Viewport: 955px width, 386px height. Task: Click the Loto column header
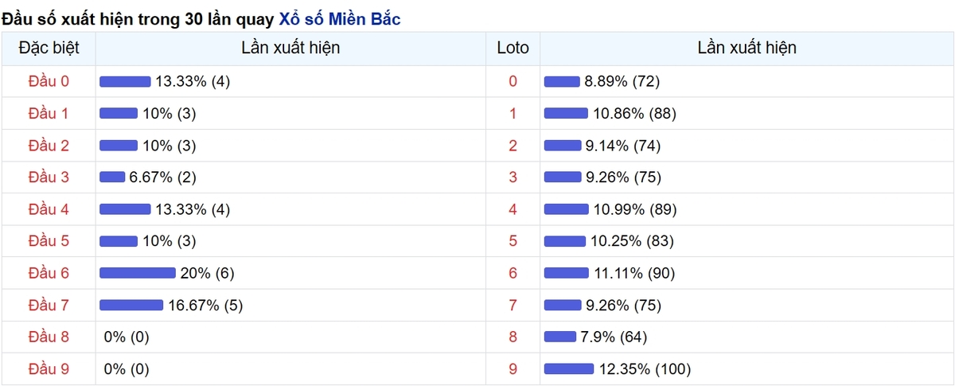[x=513, y=48]
